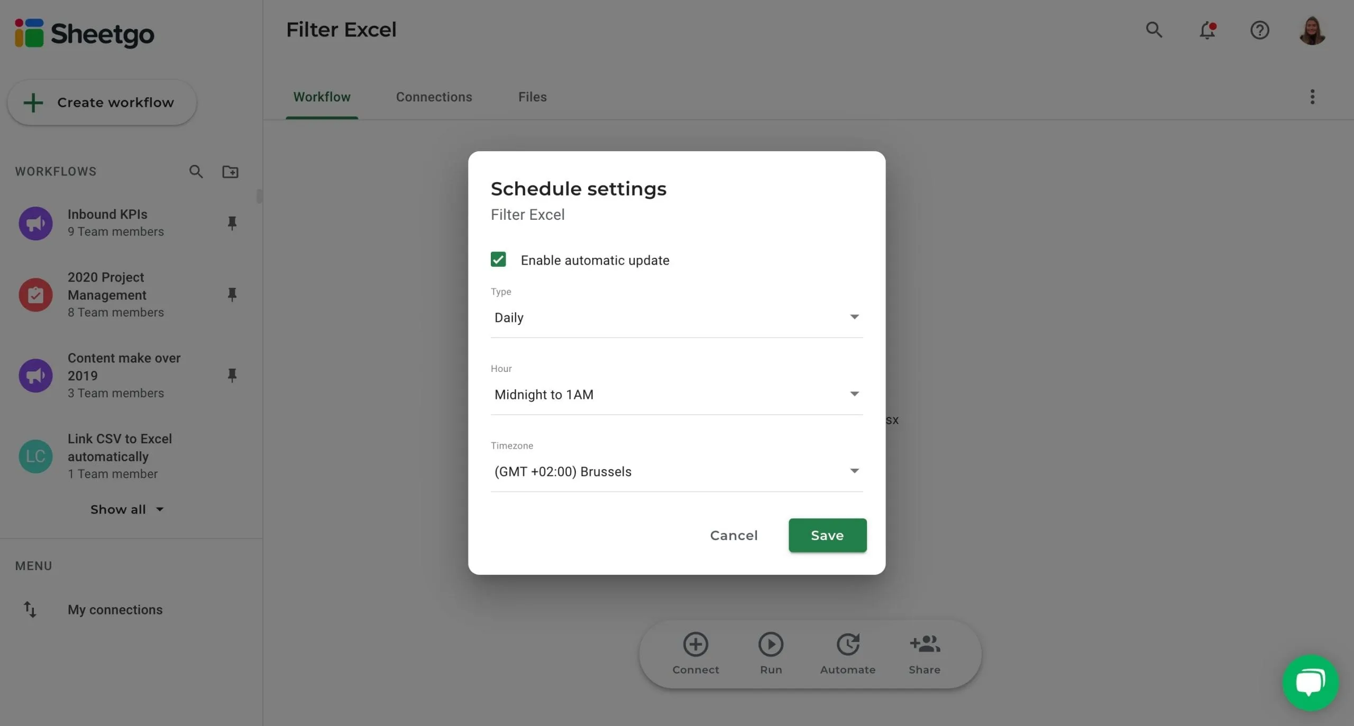Screen dimensions: 1354x726
Task: Click the Automate clock icon
Action: [x=848, y=644]
